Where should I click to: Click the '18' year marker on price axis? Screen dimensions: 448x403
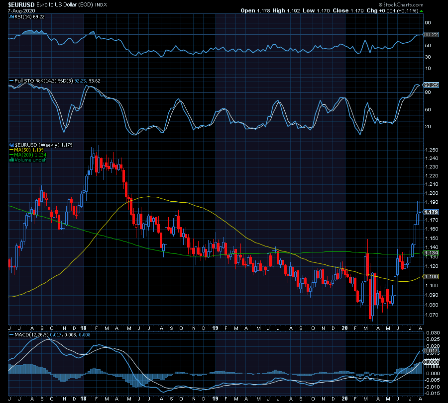[84, 328]
